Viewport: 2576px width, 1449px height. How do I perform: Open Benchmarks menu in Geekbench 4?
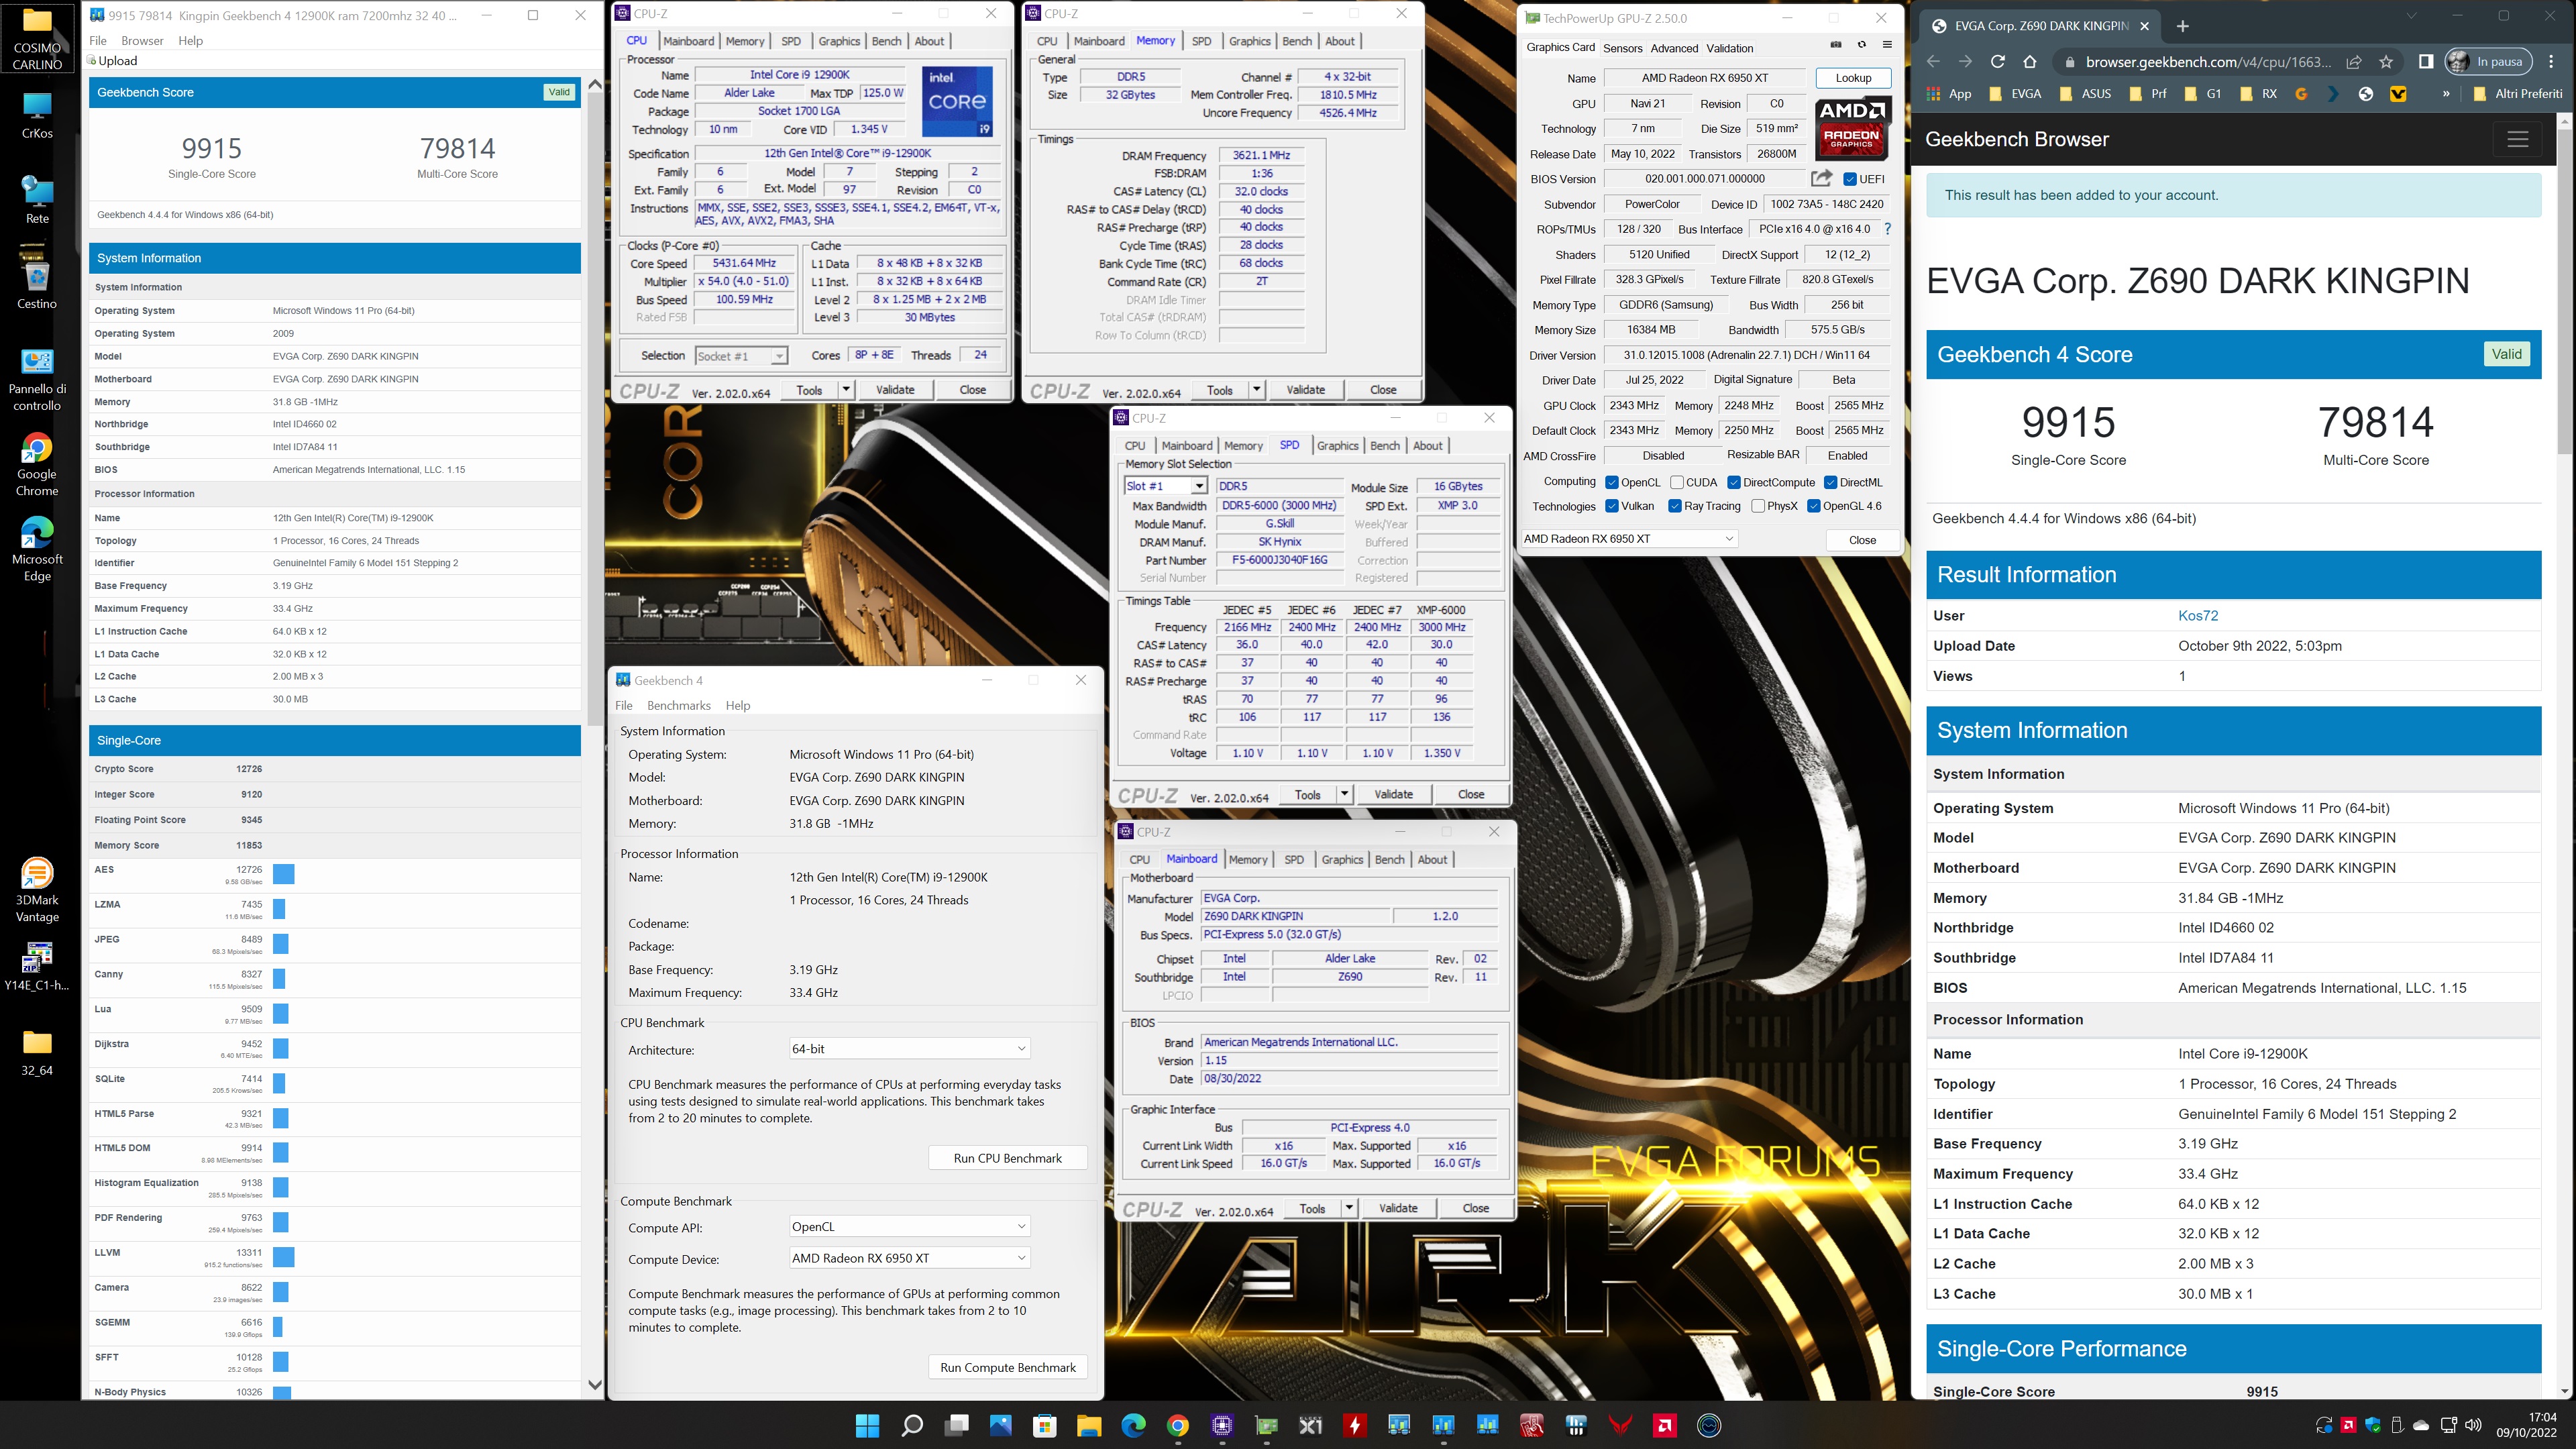678,705
